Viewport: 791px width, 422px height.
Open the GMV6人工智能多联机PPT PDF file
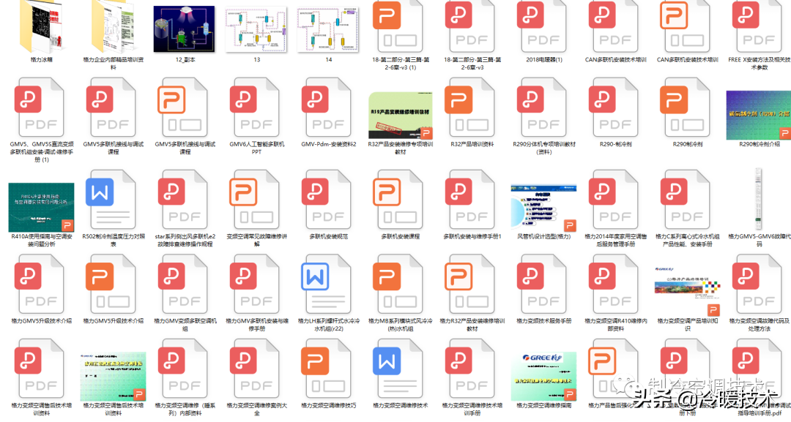256,107
